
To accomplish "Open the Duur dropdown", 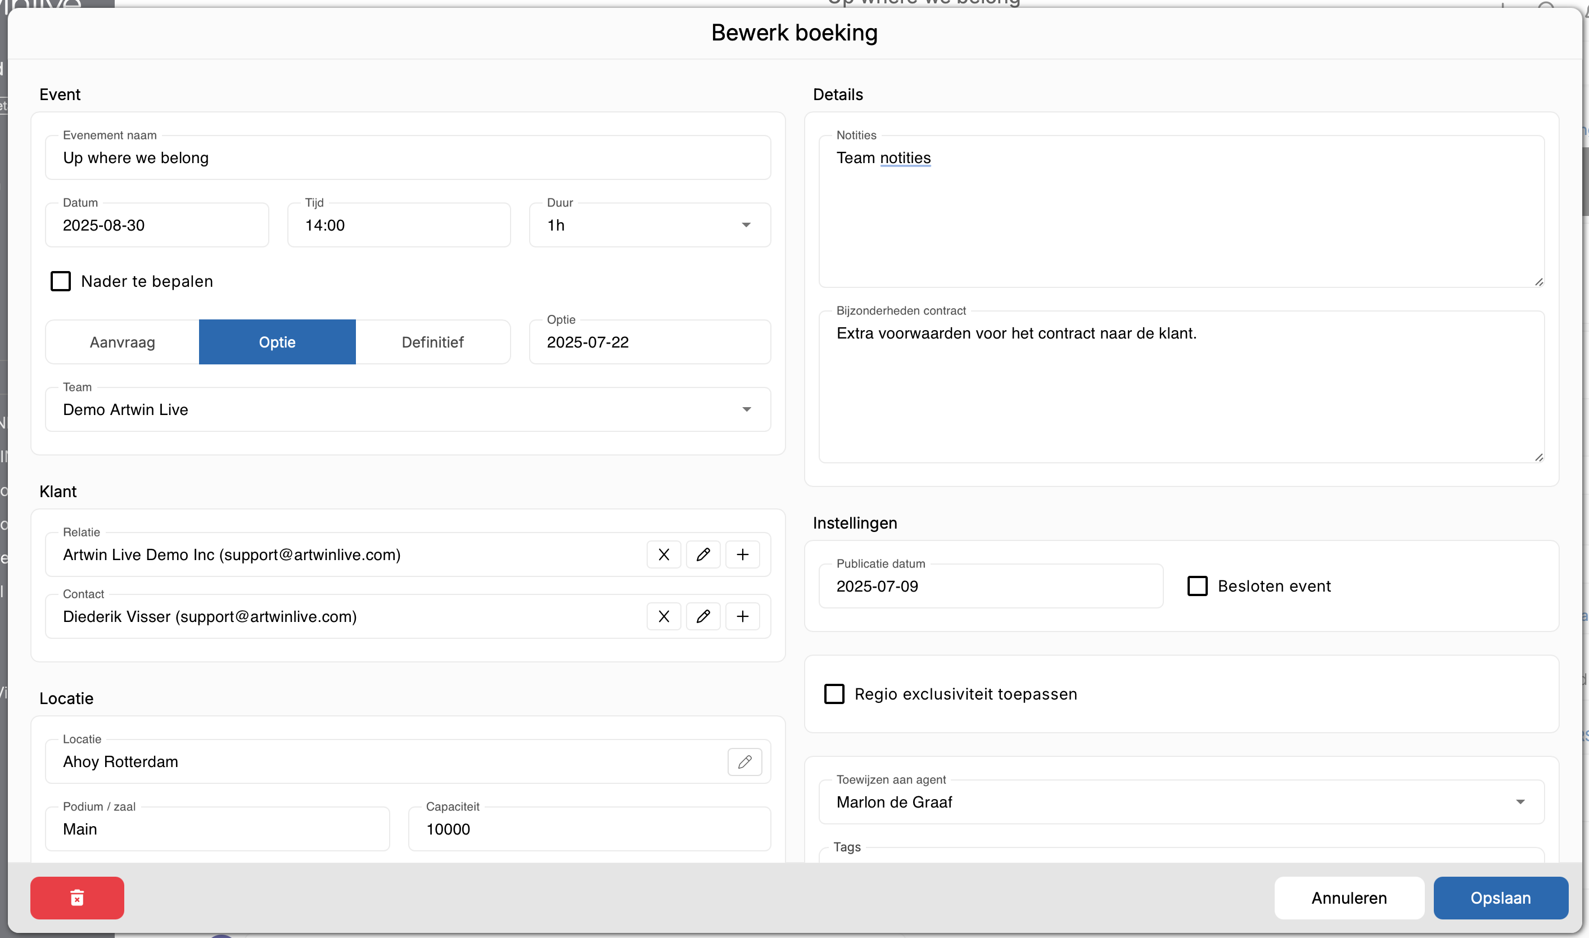I will pyautogui.click(x=650, y=225).
